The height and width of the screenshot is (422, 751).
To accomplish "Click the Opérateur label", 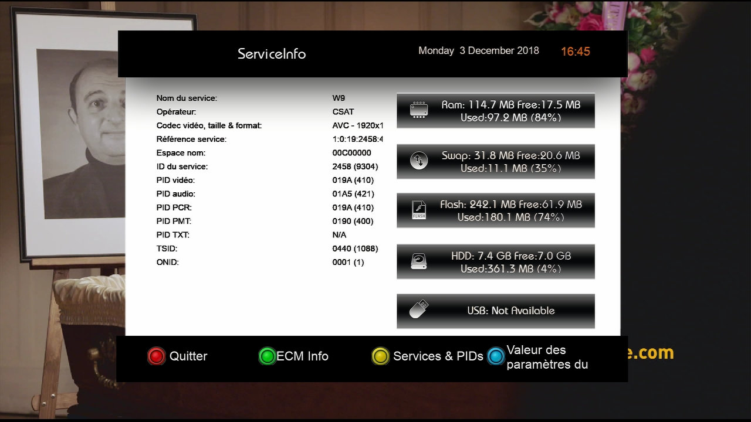I will [x=176, y=111].
